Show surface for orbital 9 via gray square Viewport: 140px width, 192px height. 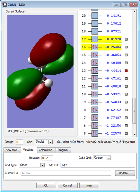pos(126,102)
